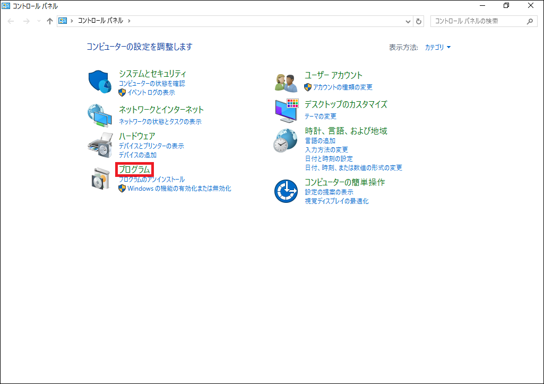Click the forward navigation arrow
This screenshot has height=384, width=544.
pyautogui.click(x=27, y=21)
